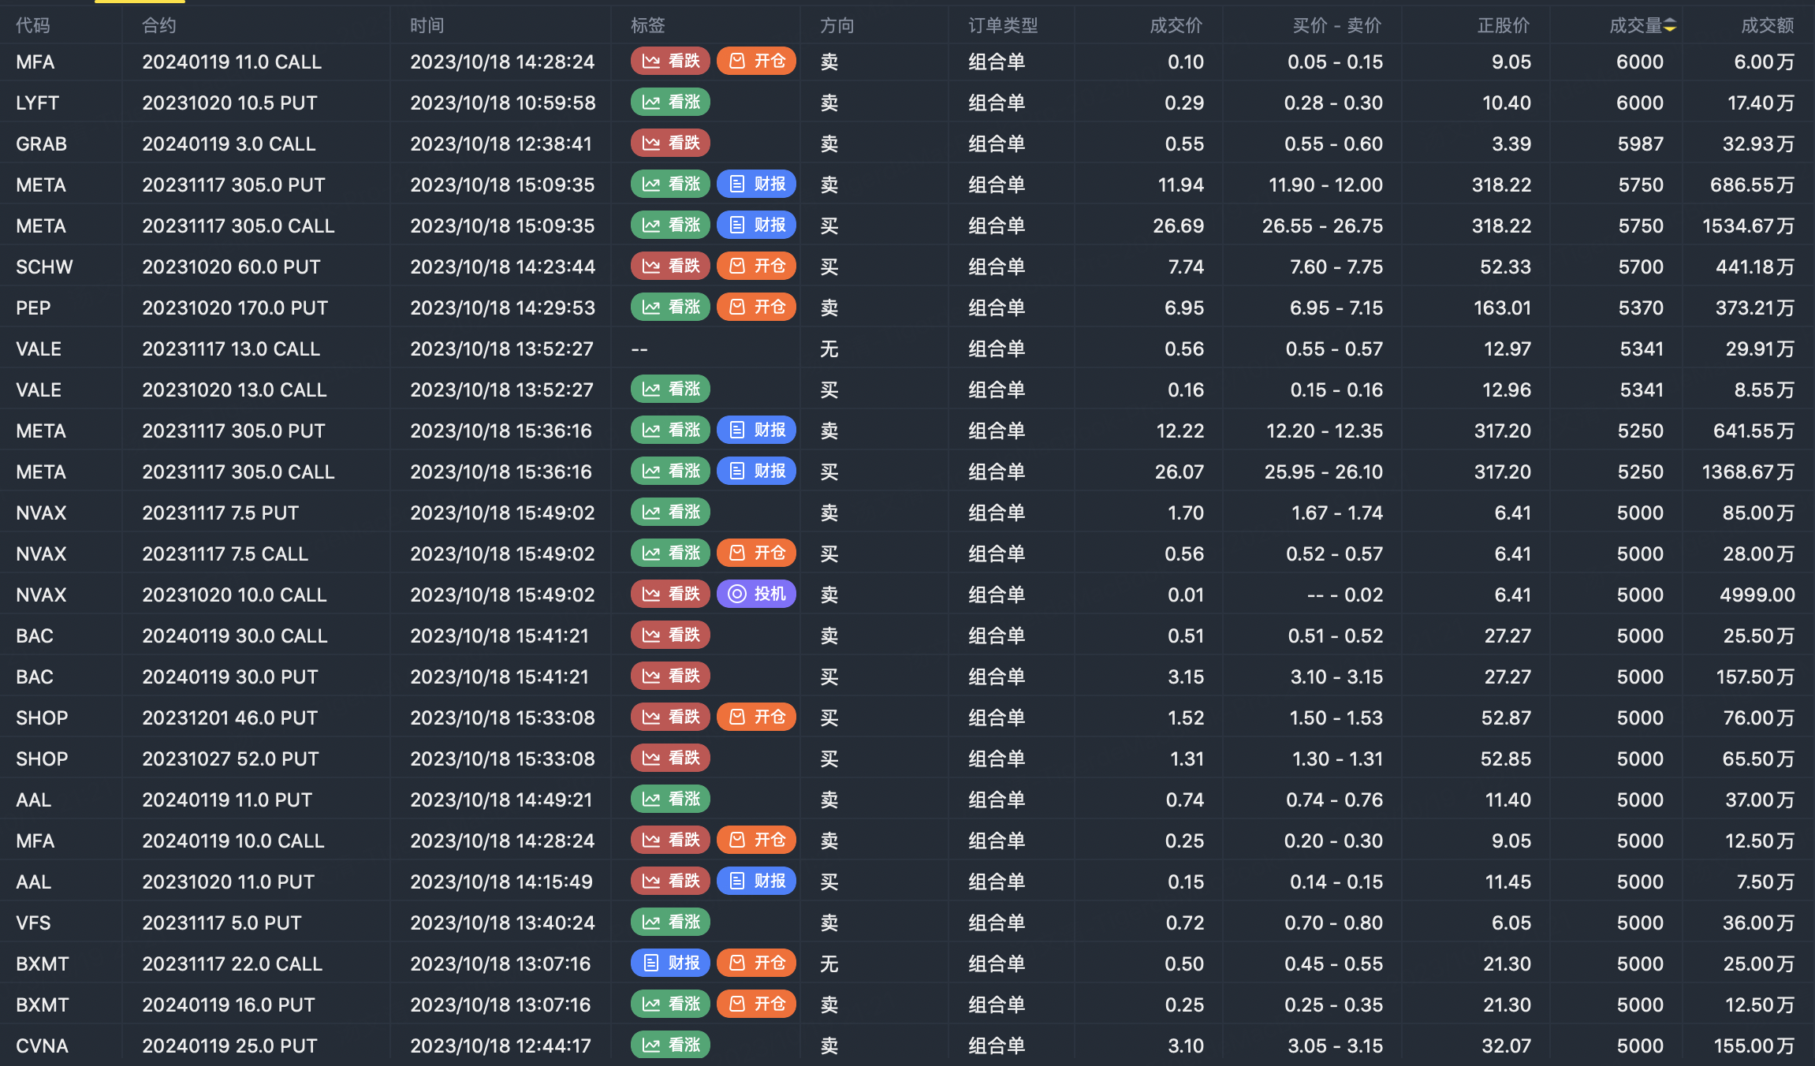Screen dimensions: 1815x1066
Task: Click 财报 tag in BXMT 22.0 CALL row
Action: point(671,963)
